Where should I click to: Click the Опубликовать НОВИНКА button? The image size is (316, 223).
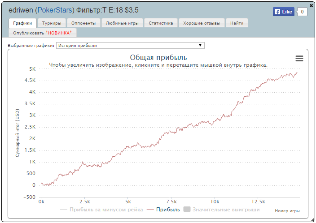coord(43,33)
